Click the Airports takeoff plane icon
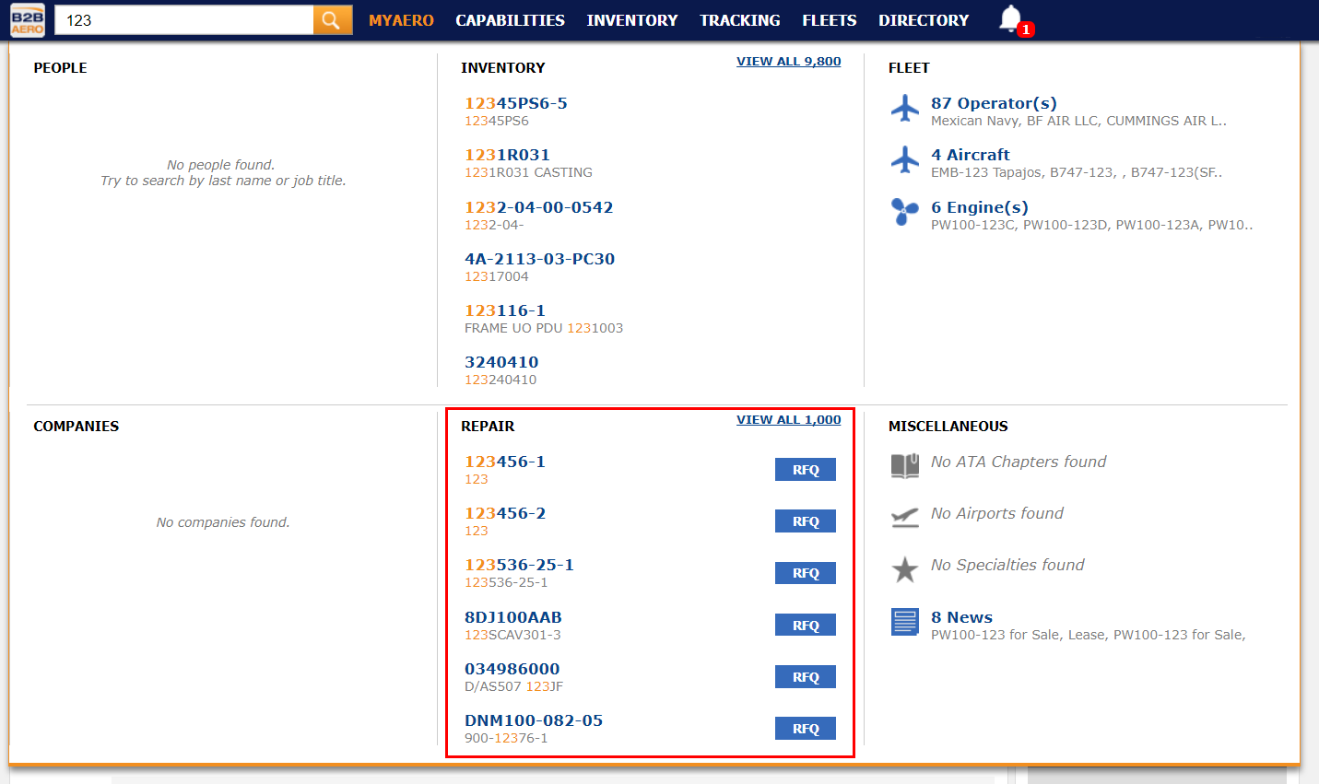Image resolution: width=1319 pixels, height=784 pixels. click(905, 518)
